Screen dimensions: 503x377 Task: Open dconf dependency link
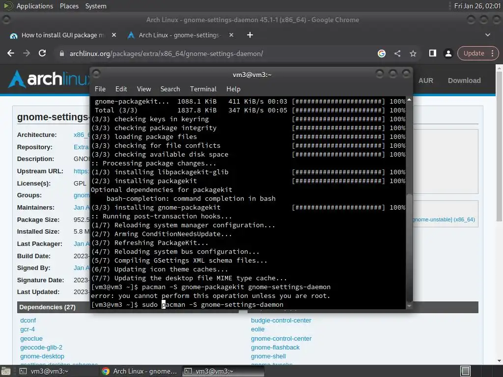click(x=28, y=320)
